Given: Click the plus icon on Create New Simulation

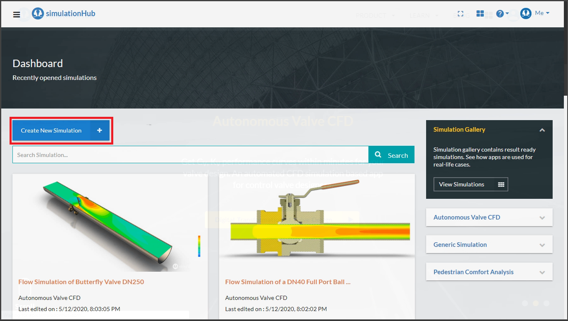Looking at the screenshot, I should click(x=100, y=130).
